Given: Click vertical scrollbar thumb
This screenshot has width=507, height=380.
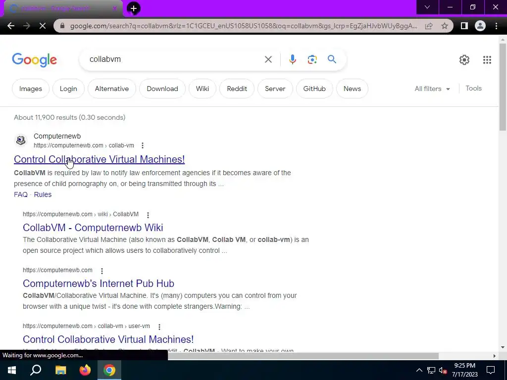Looking at the screenshot, I should (503, 87).
